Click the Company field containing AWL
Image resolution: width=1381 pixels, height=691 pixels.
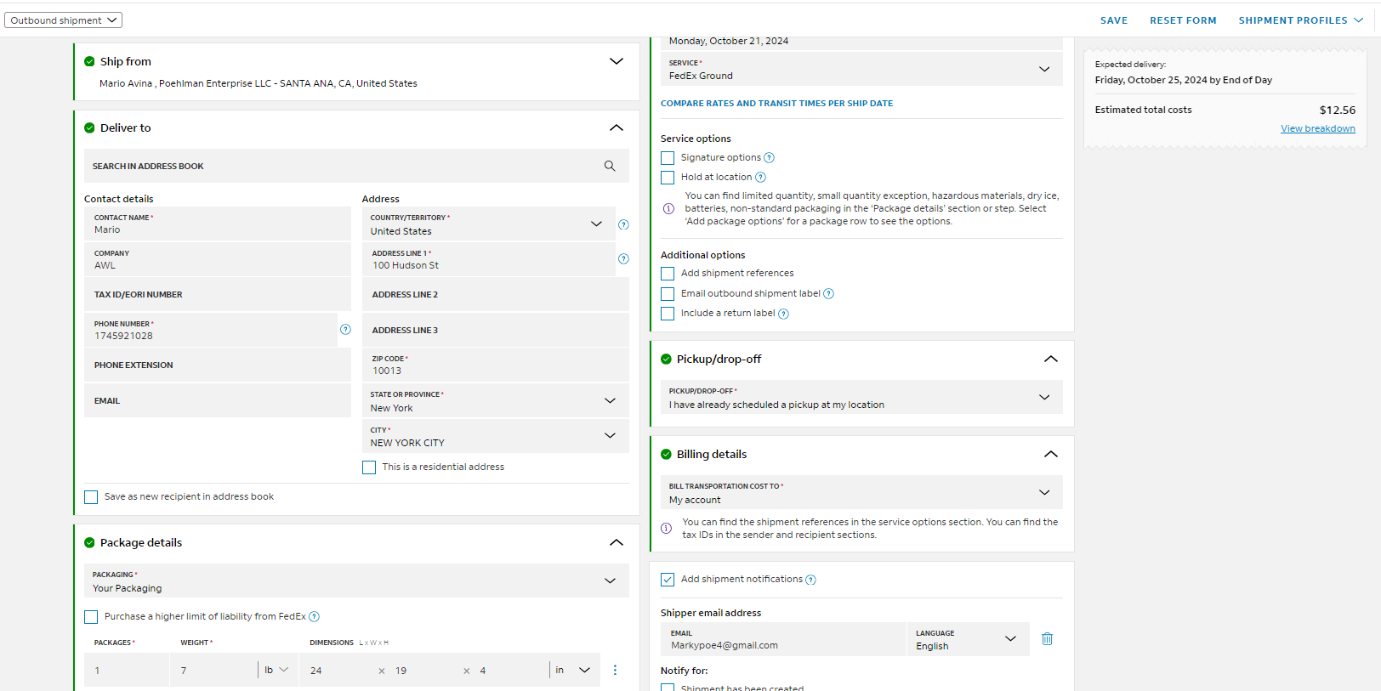click(218, 259)
